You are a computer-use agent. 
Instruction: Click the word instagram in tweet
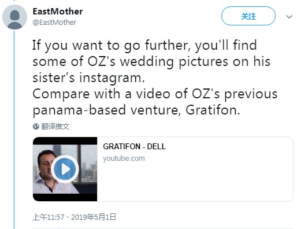pos(112,78)
